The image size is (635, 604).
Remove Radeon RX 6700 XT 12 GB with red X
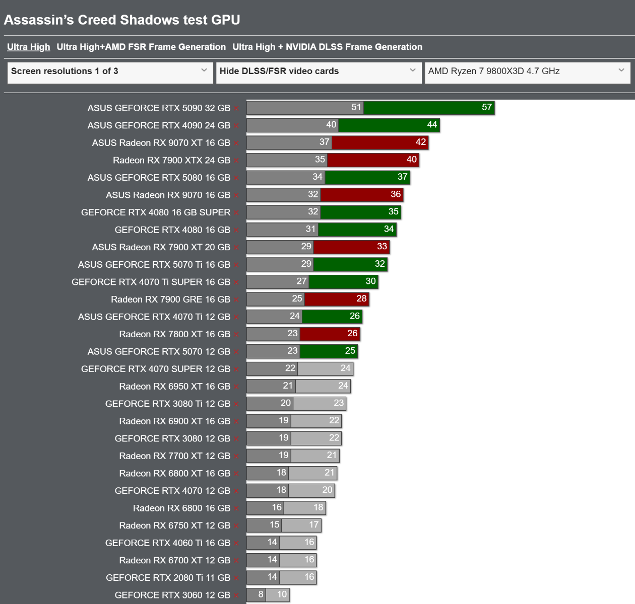point(236,561)
